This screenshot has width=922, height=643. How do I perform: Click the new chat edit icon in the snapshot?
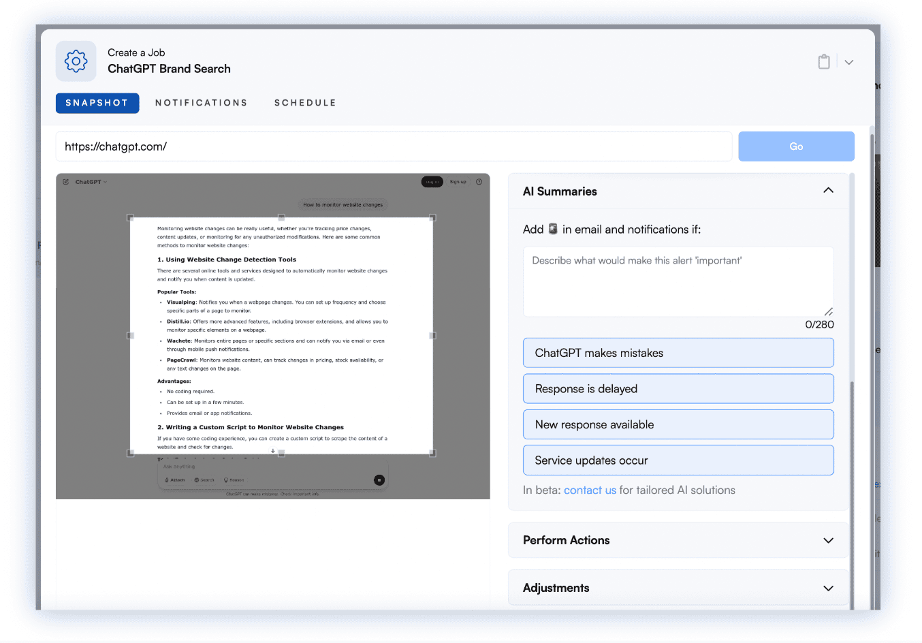tap(66, 182)
